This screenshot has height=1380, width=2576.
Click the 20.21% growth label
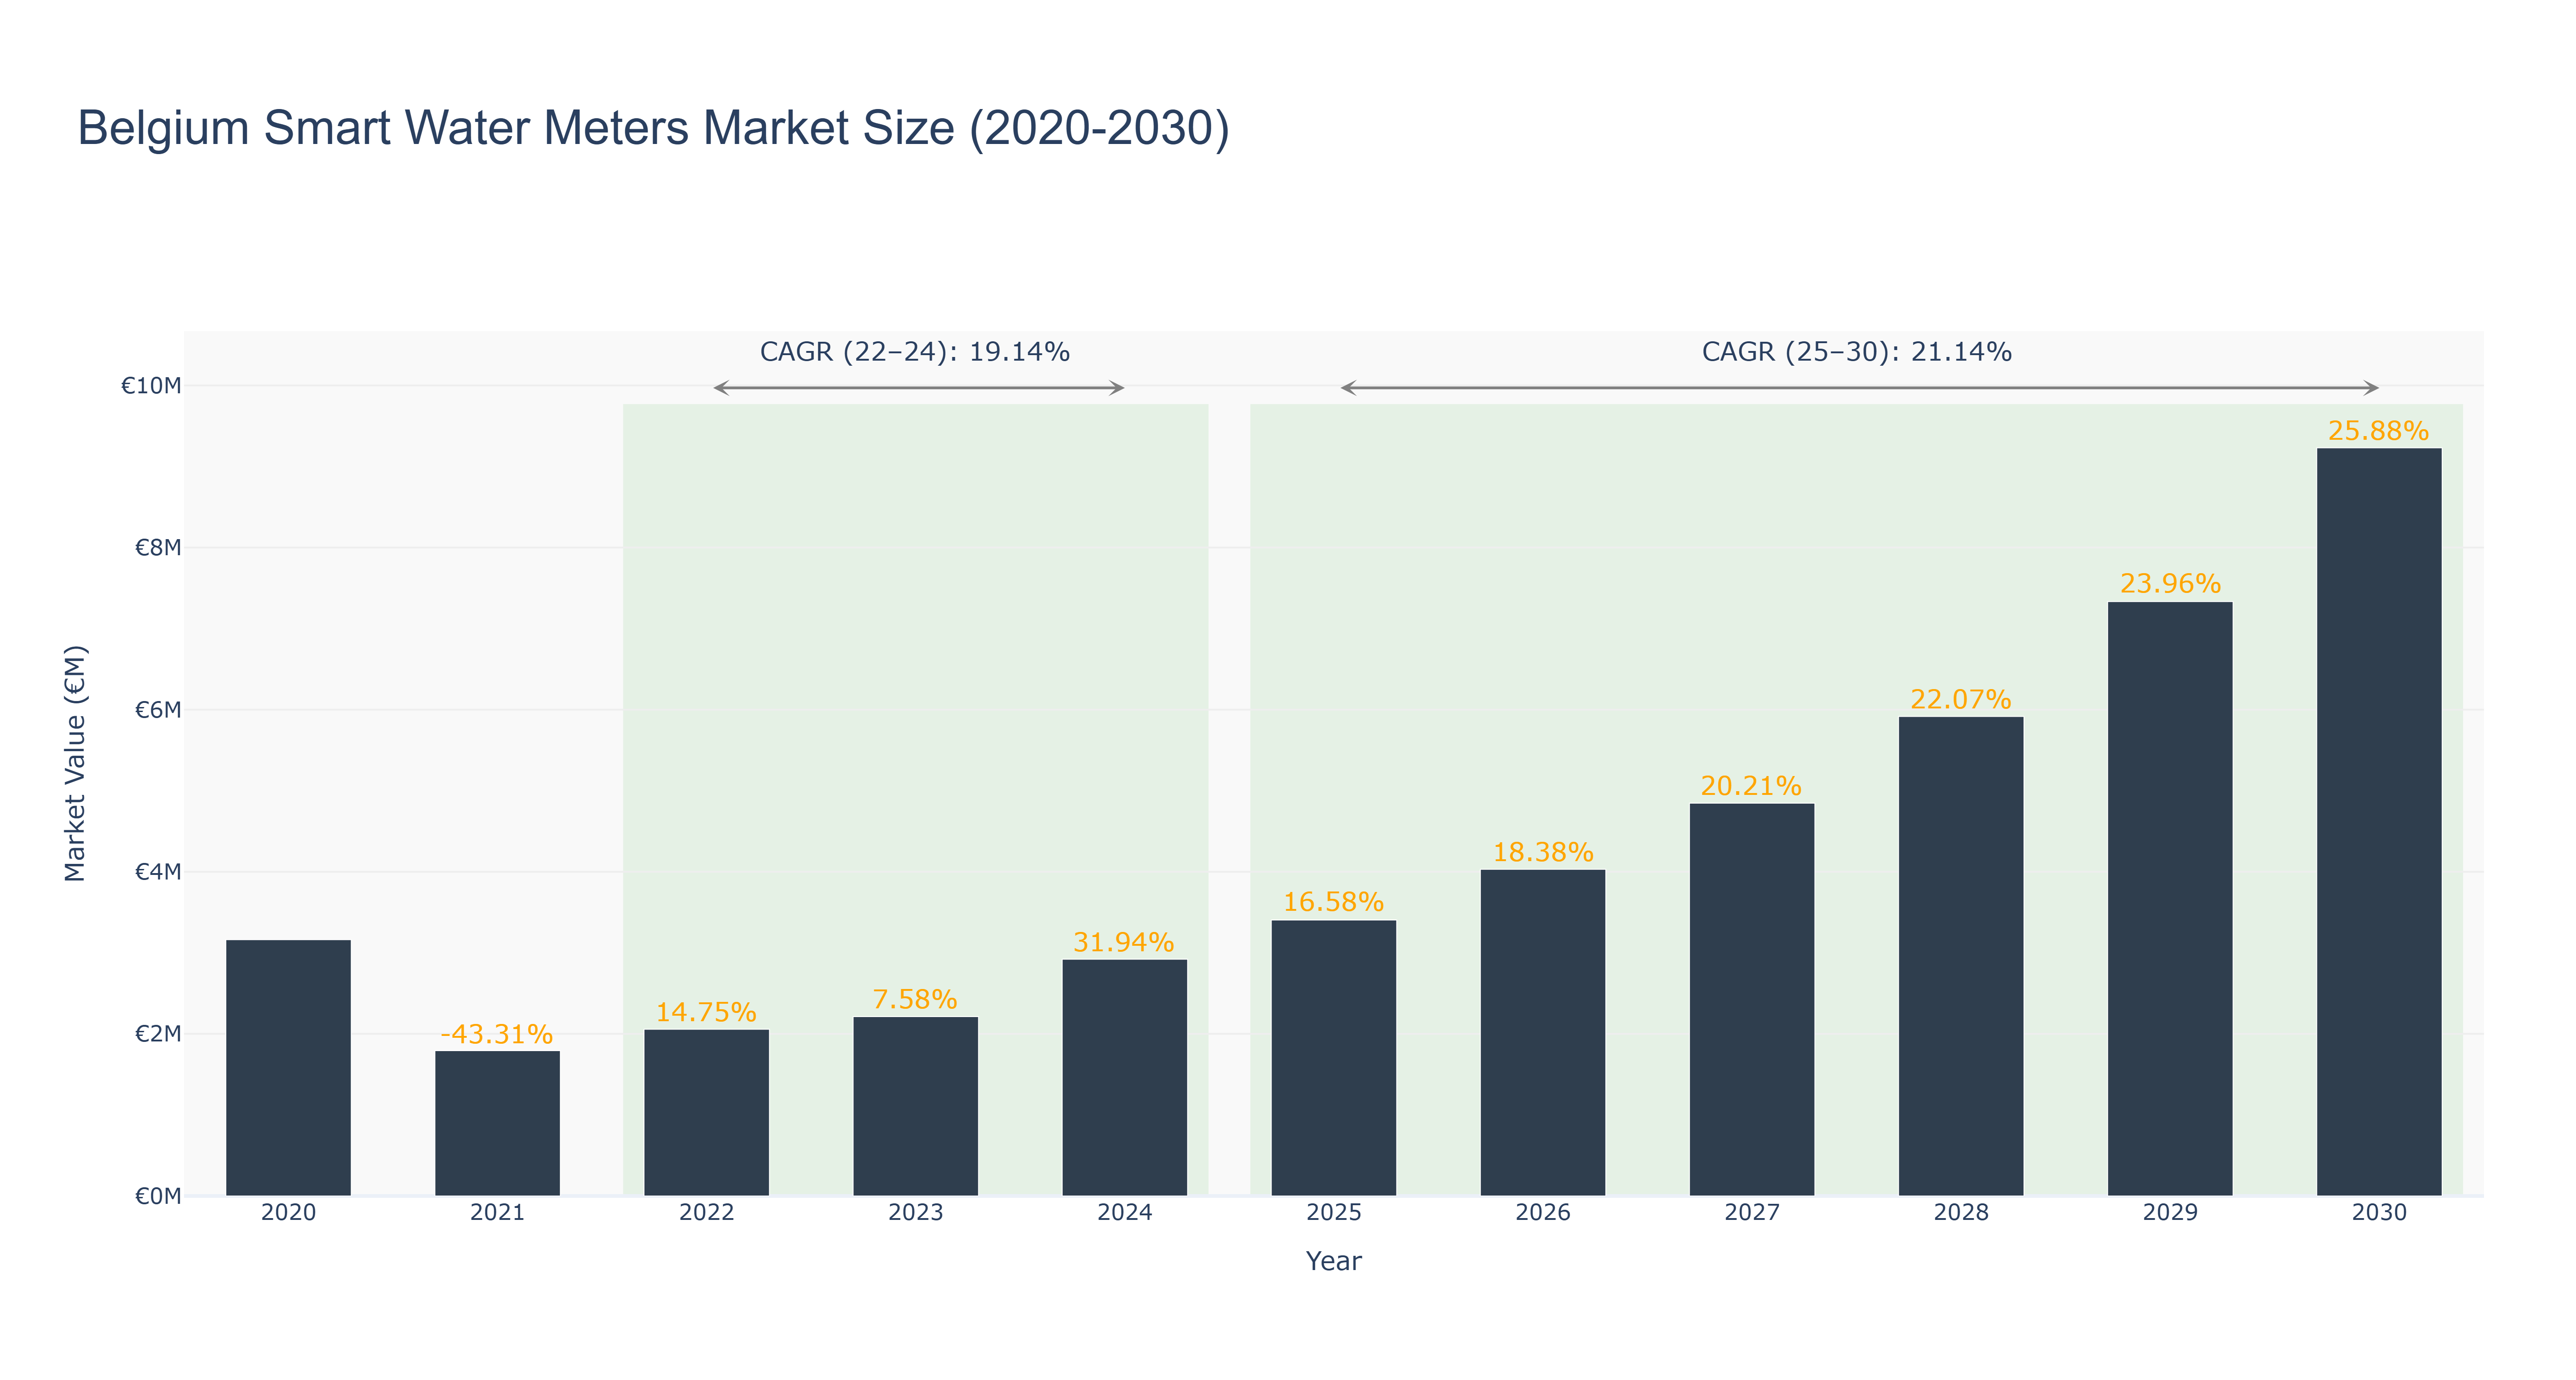pos(1751,786)
